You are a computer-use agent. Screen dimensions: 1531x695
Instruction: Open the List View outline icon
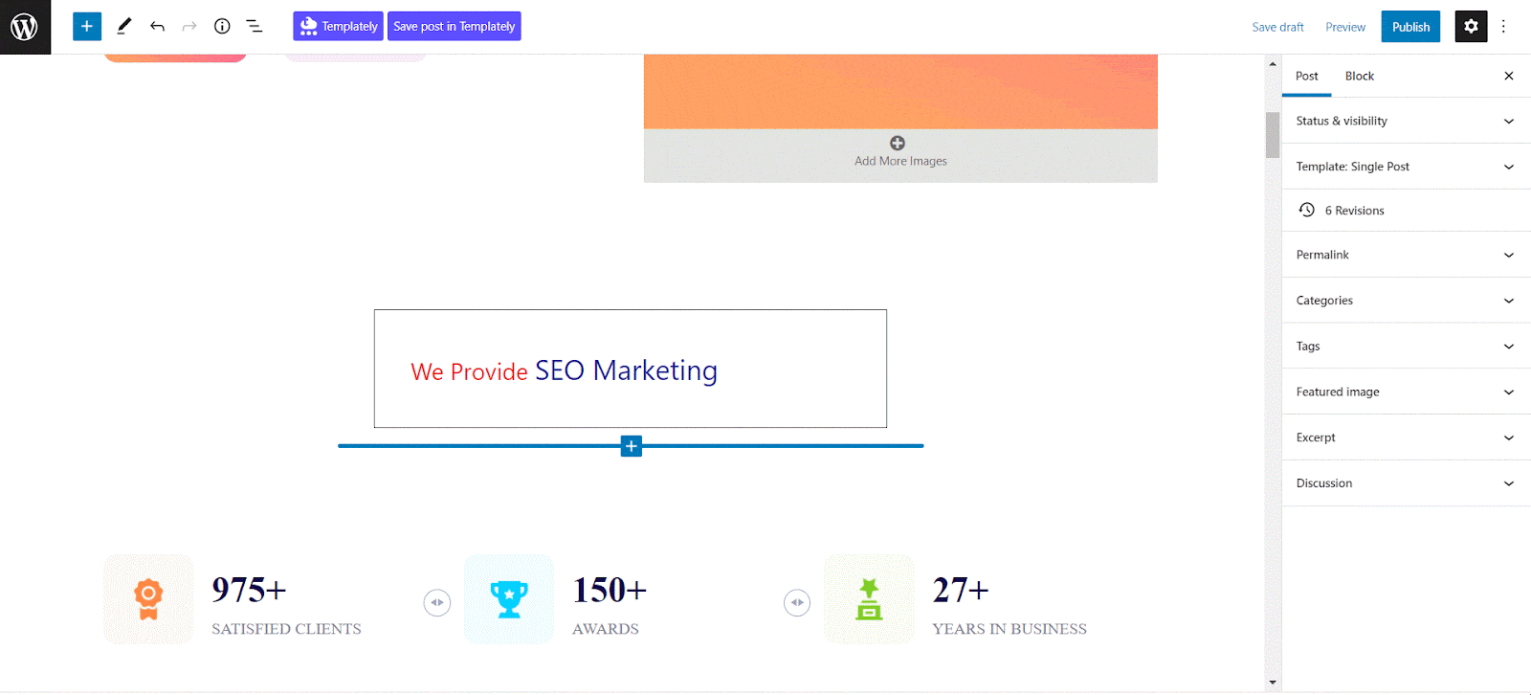point(255,27)
